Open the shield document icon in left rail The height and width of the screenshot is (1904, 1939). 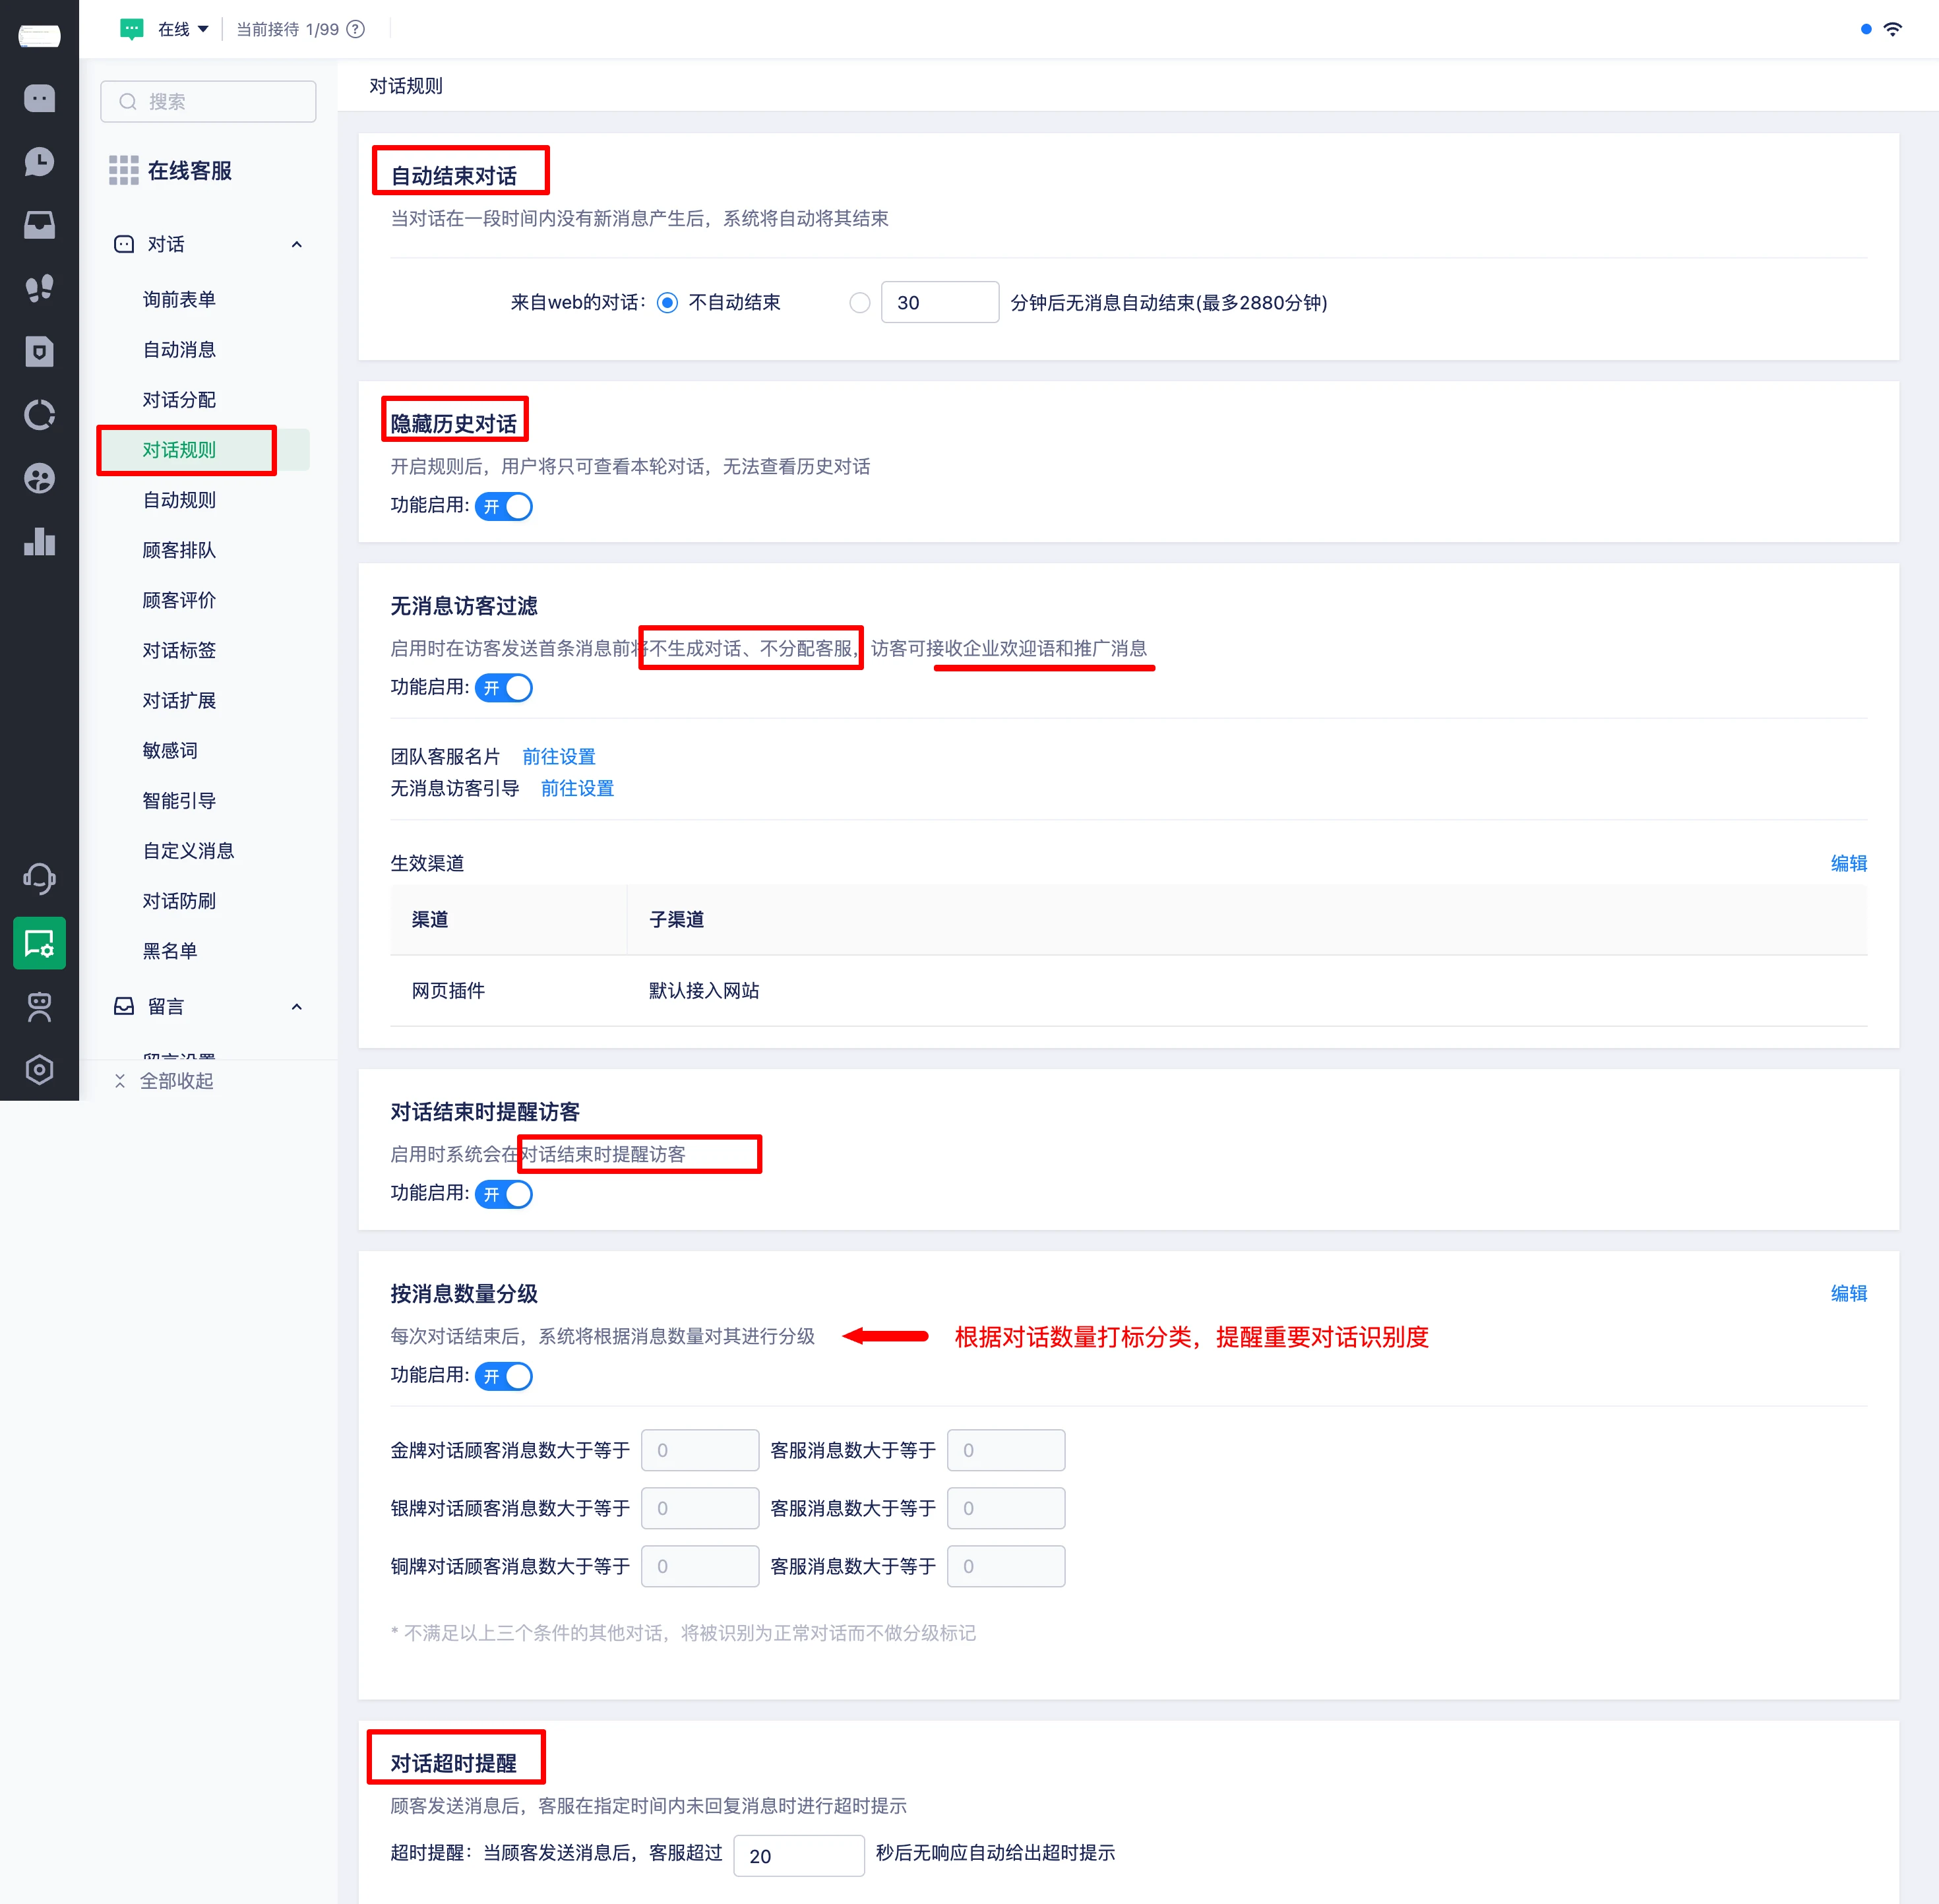coord(39,351)
